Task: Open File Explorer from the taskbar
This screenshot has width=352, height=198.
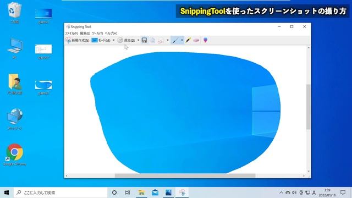Action: click(141, 193)
